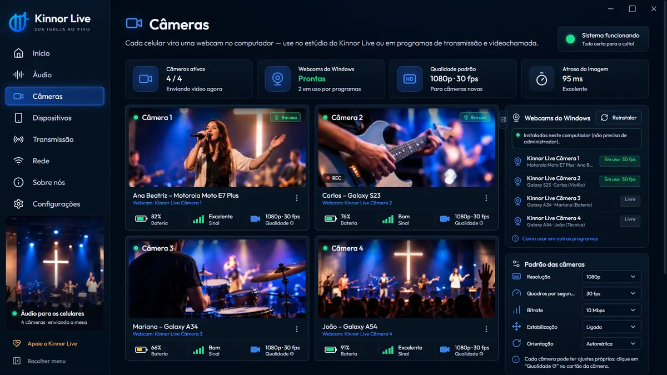667x375 pixels.
Task: Click the HD Qualidade padrão icon
Action: coord(410,79)
